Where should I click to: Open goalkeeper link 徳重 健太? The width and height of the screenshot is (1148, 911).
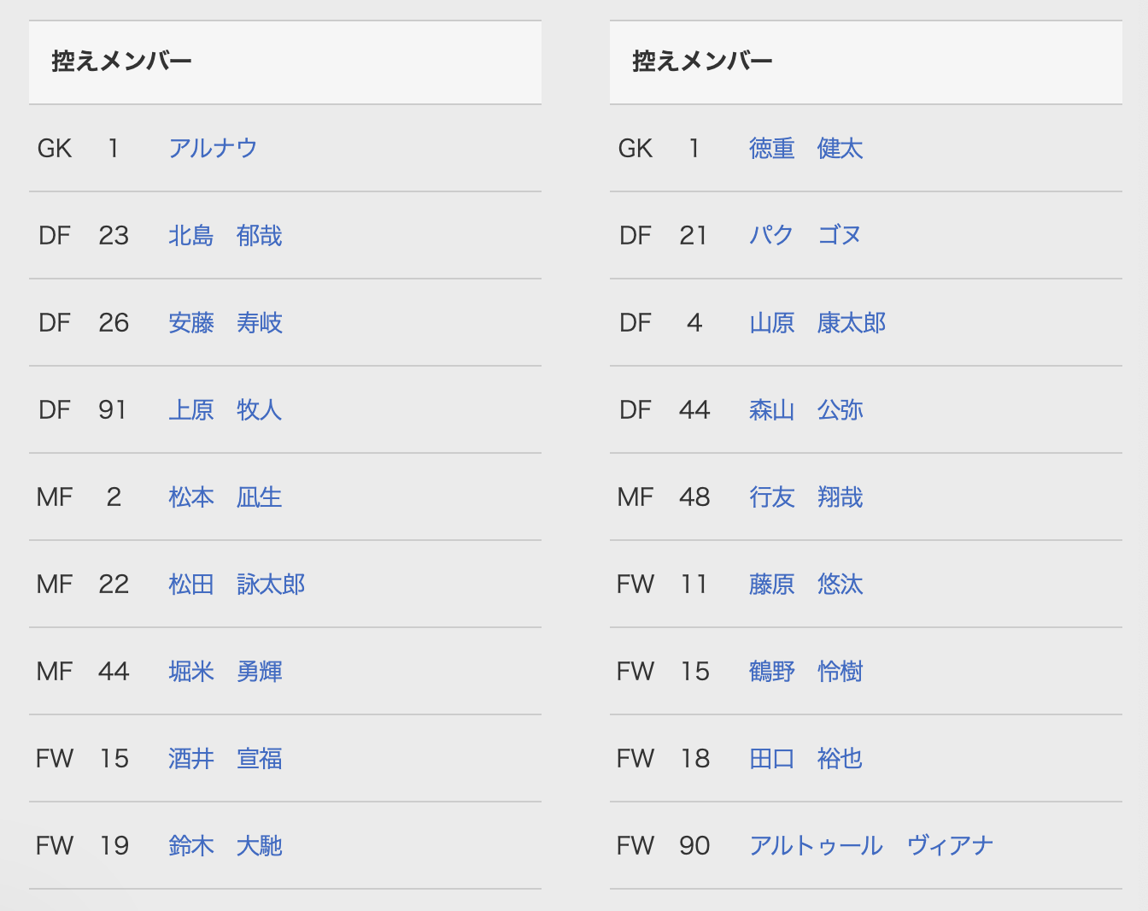pyautogui.click(x=806, y=149)
